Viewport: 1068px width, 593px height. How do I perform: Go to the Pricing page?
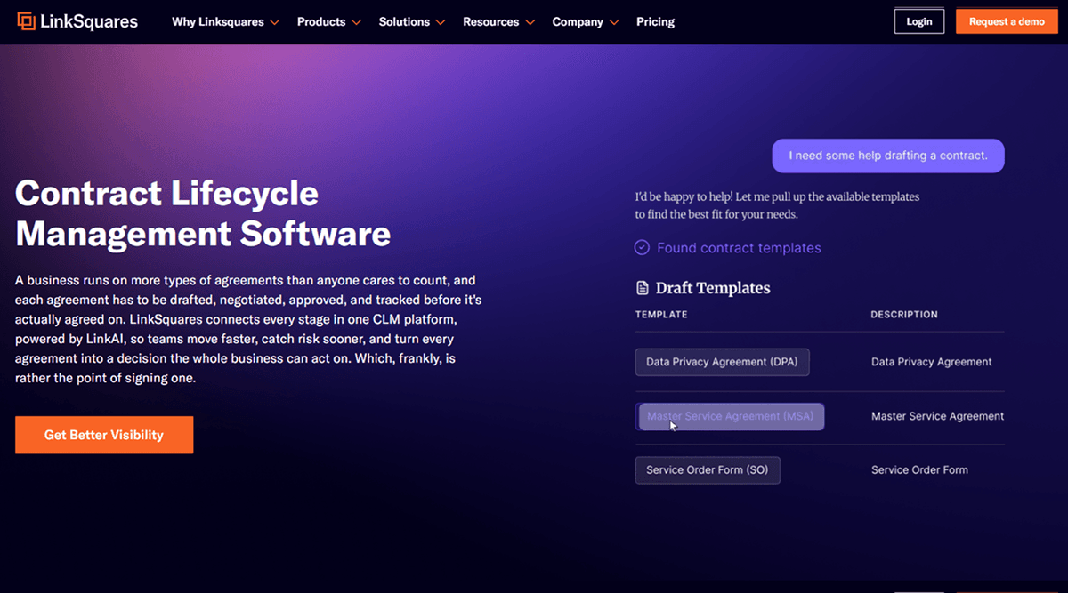click(656, 21)
